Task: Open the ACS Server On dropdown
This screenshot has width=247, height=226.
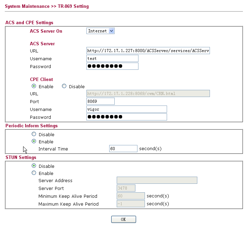Action: tap(100, 31)
